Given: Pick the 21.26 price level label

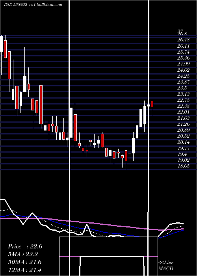Looking at the screenshot, I should [x=183, y=124].
